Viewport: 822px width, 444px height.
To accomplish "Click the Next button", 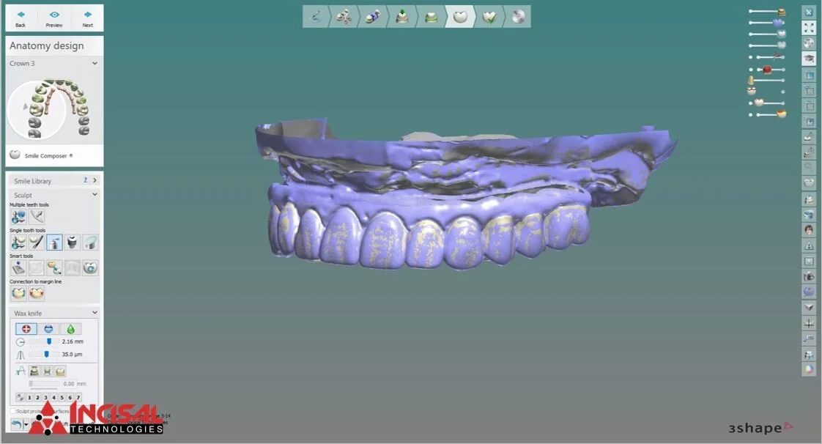I will 87,18.
